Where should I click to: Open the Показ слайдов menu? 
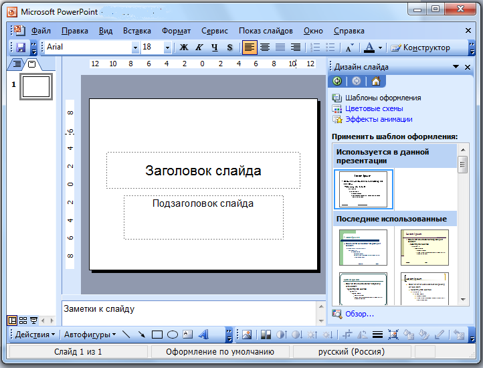click(x=266, y=31)
